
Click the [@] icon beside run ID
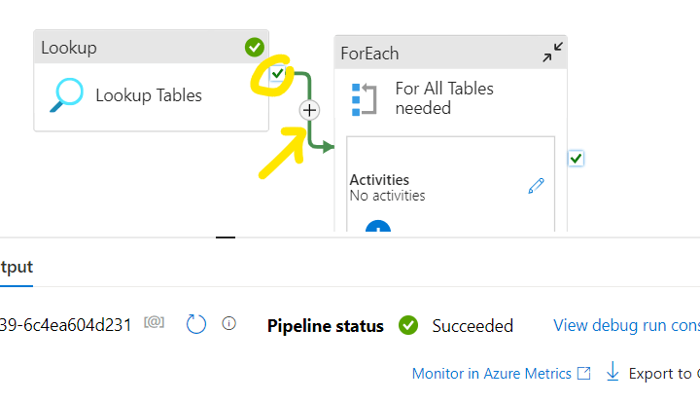pyautogui.click(x=154, y=323)
